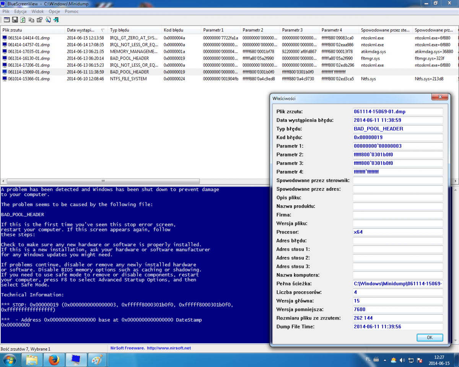
Task: Open the http://www.nirsoft.net link
Action: [169, 348]
